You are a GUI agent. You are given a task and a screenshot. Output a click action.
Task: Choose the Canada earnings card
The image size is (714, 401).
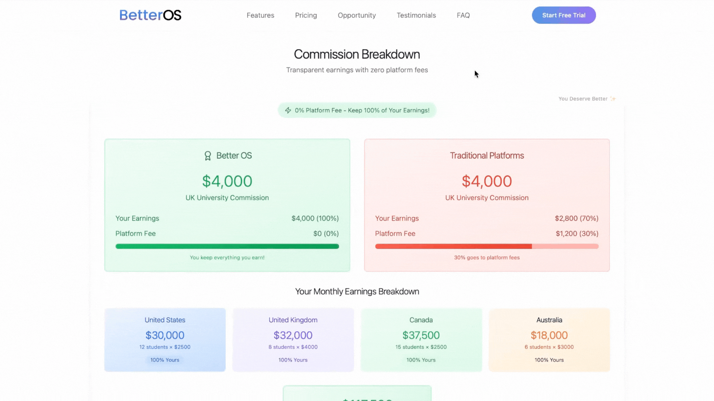point(421,339)
